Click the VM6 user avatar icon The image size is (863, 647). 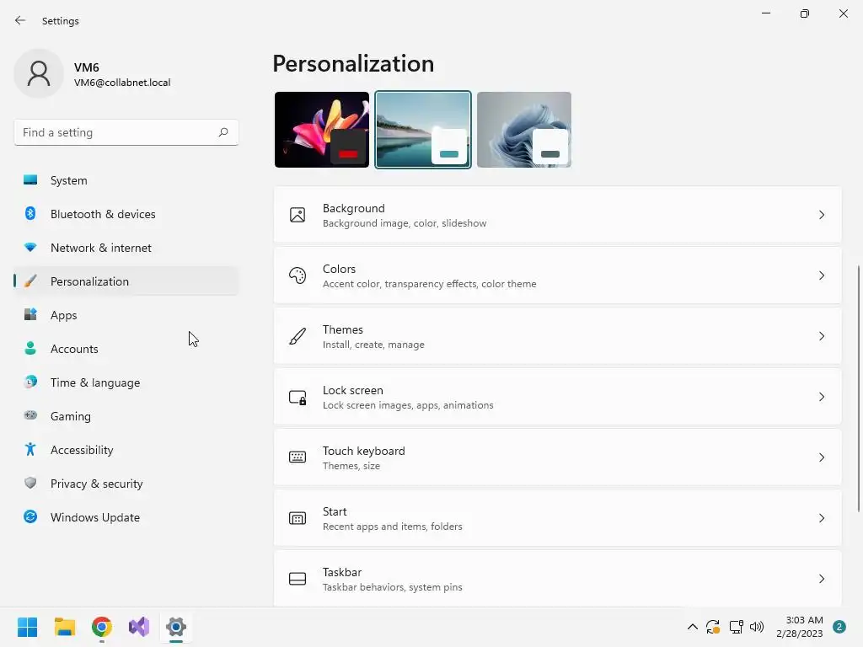[39, 73]
